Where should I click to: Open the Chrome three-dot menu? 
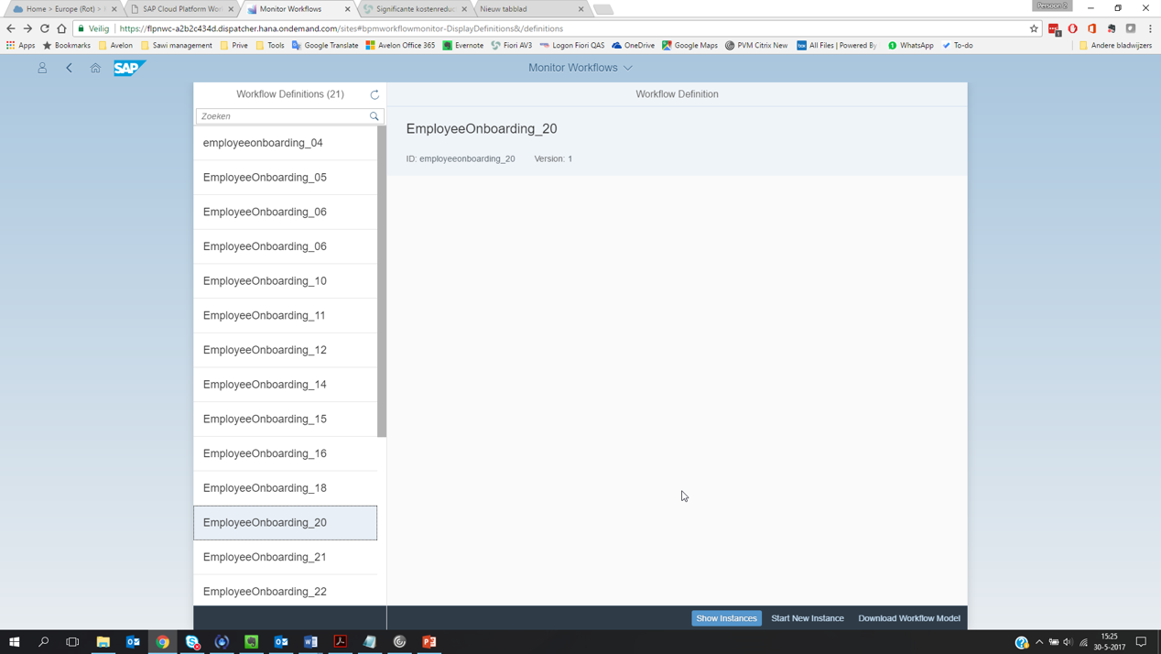click(x=1150, y=29)
